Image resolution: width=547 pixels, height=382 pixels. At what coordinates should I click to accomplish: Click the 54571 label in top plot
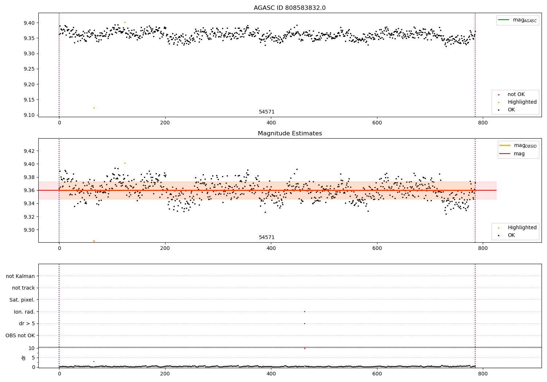click(267, 112)
